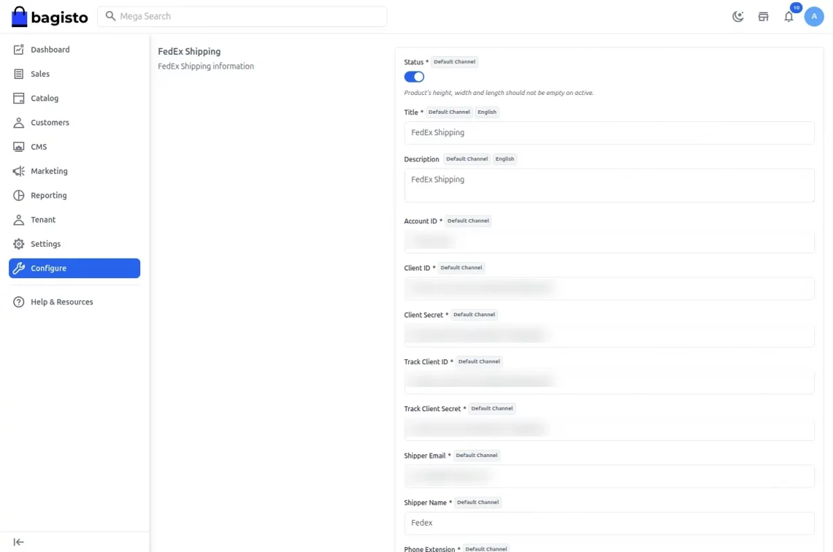
Task: Open the CMS section label
Action: click(x=39, y=146)
